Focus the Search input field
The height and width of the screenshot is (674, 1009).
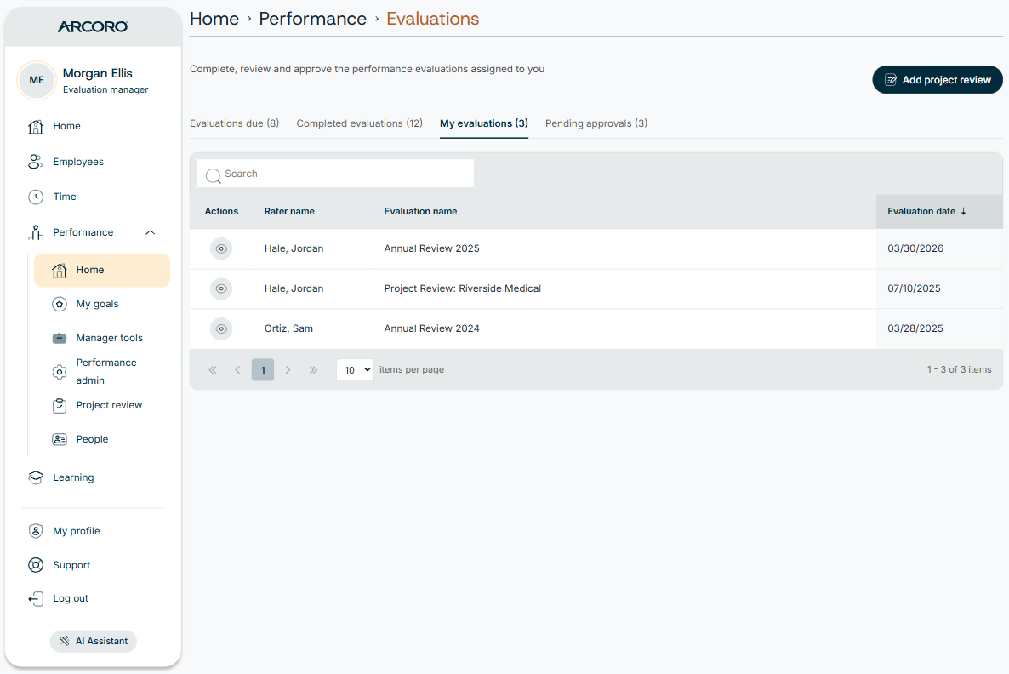point(335,174)
